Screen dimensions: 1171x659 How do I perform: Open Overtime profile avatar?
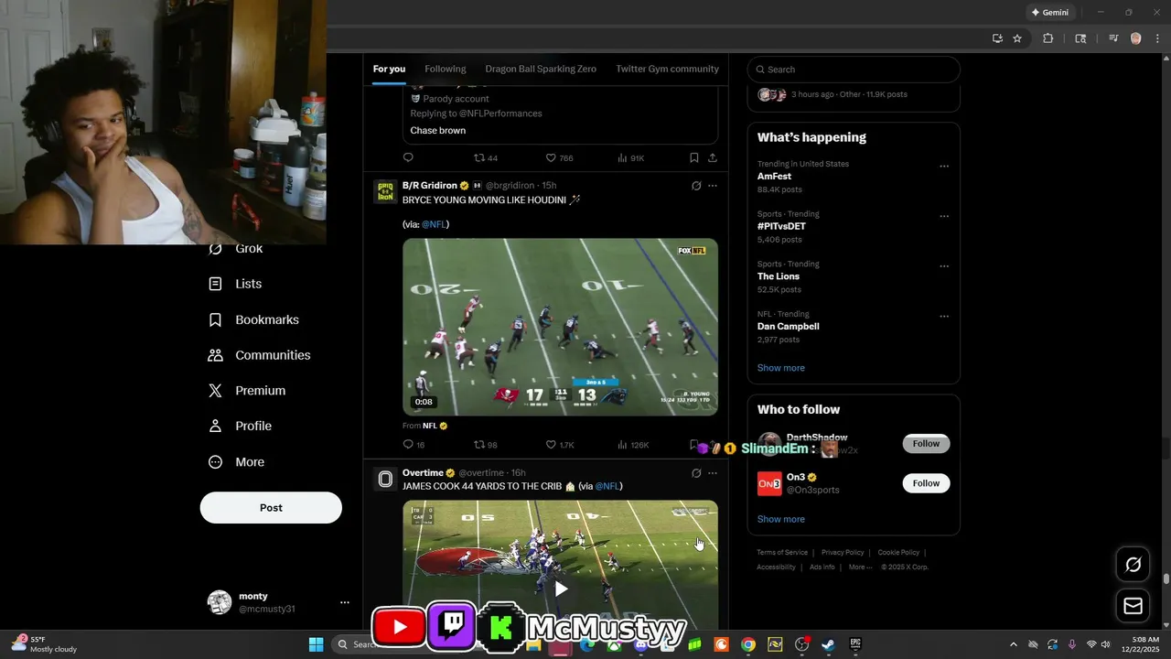coord(385,479)
